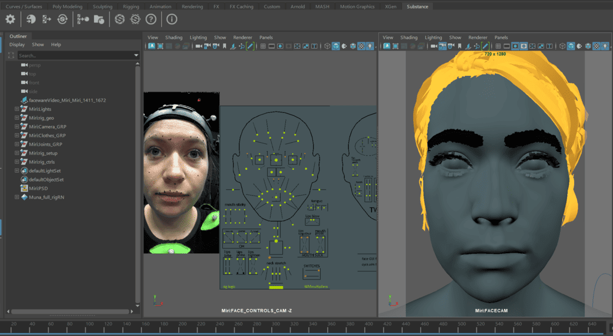
Task: Select the defaultObjectSet node
Action: point(46,180)
